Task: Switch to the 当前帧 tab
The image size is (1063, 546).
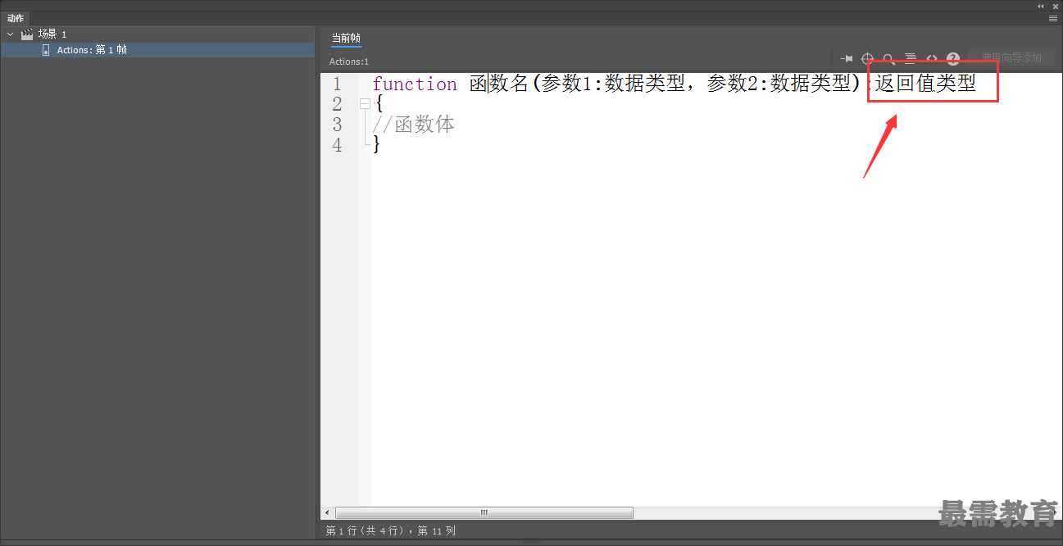Action: coord(346,39)
